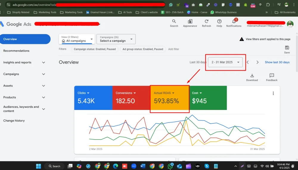
Task: Select Overview in the sidebar
Action: click(x=25, y=39)
